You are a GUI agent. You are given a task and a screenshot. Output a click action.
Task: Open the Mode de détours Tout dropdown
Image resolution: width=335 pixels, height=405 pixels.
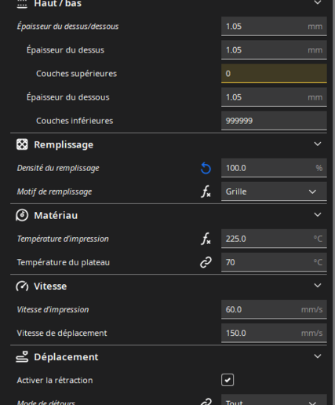(274, 400)
